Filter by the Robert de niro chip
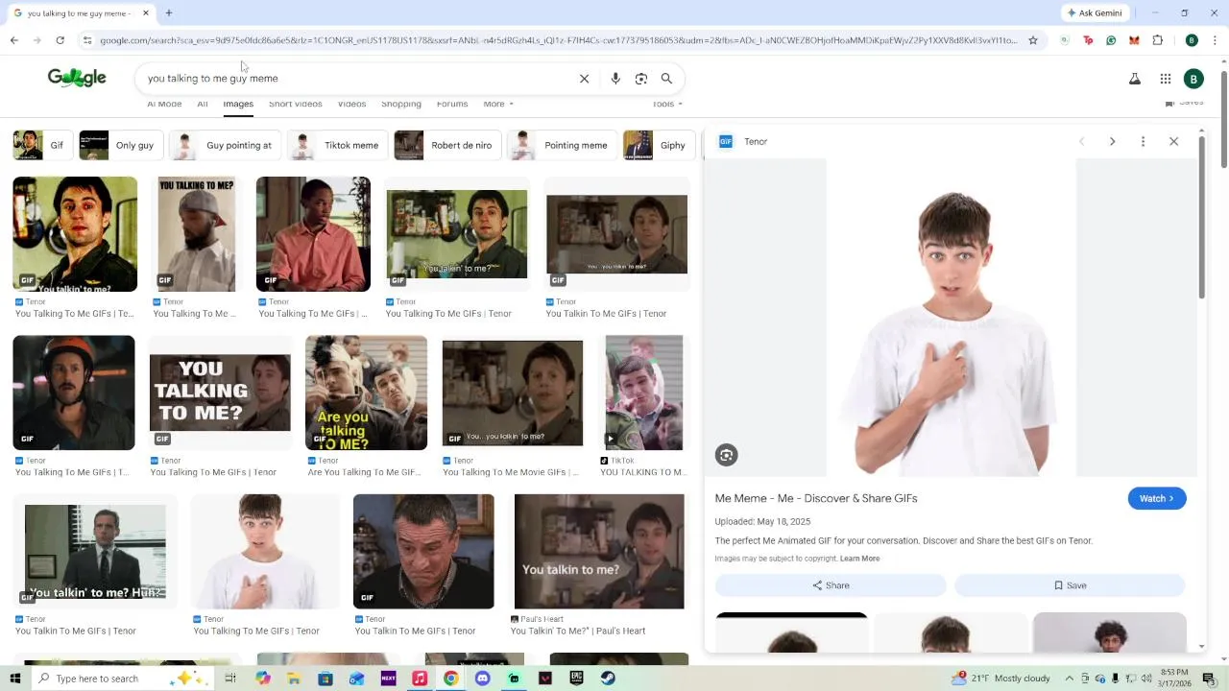Viewport: 1229px width, 691px height. tap(447, 146)
